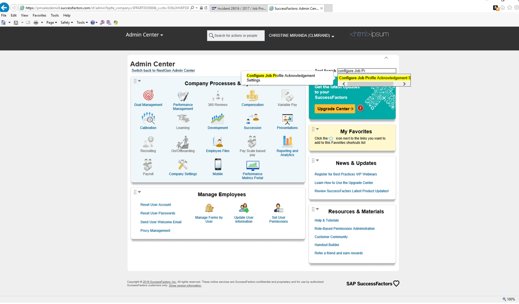Open Company Settings icon
Image resolution: width=519 pixels, height=304 pixels.
[x=183, y=165]
